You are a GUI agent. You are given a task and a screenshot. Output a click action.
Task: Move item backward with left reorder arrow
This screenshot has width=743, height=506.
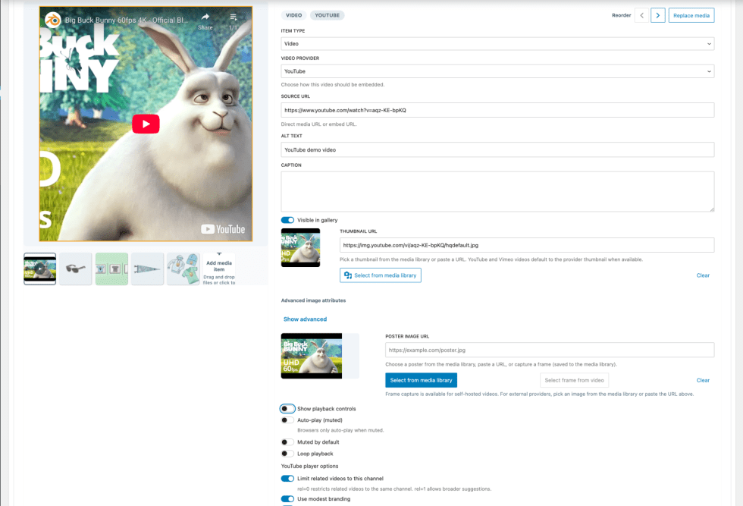641,15
